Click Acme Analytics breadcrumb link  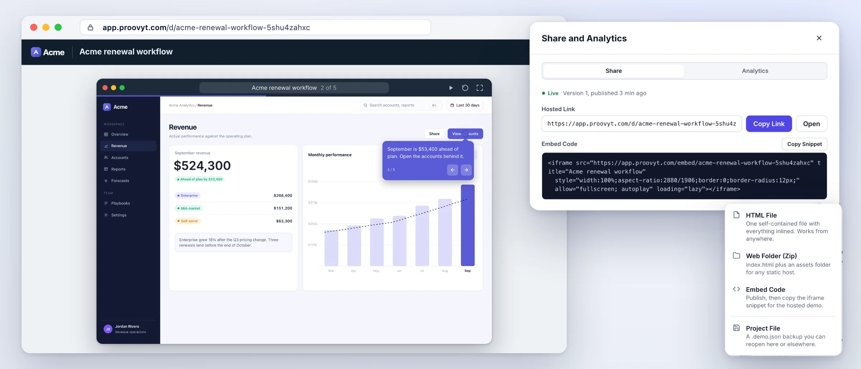pos(182,105)
